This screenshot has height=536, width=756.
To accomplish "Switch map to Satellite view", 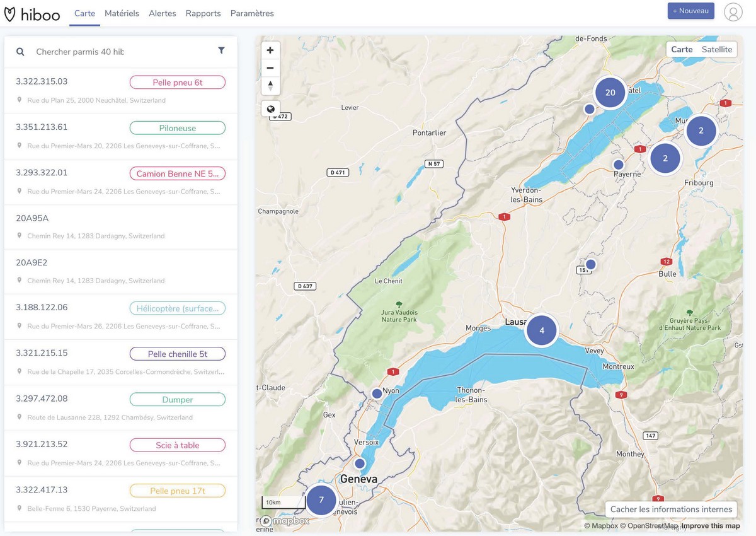I will click(717, 49).
